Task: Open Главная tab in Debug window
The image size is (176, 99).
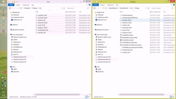Action: tap(102, 5)
